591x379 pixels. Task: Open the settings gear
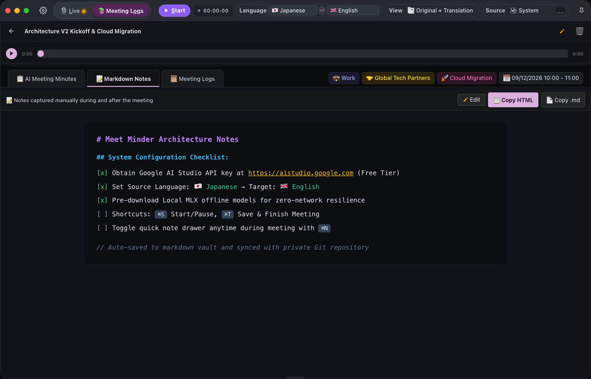43,11
